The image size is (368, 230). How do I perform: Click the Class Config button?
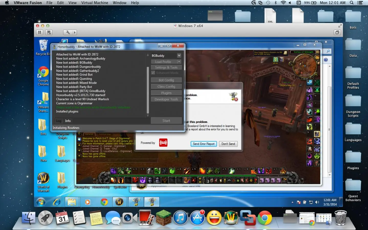166,86
